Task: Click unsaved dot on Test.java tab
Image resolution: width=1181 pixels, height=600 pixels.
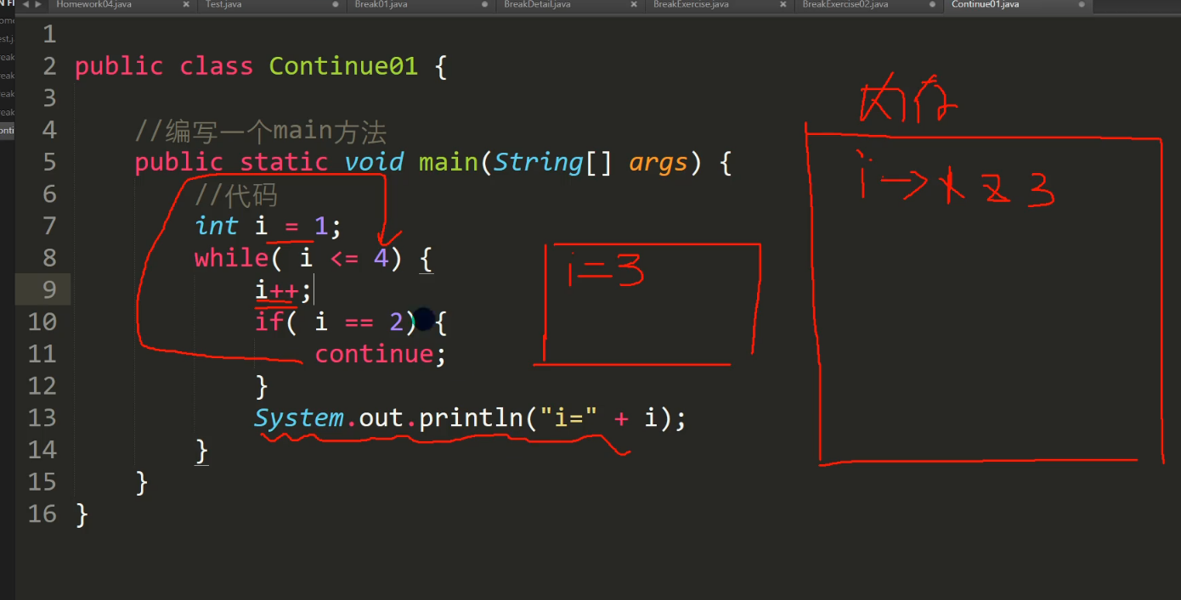Action: click(336, 4)
